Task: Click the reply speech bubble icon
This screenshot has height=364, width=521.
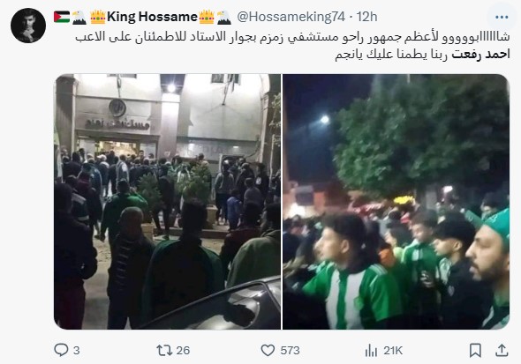Action: (x=61, y=350)
